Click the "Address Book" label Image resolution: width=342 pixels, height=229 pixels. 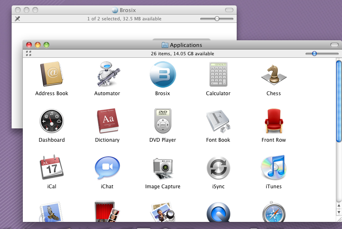(x=52, y=94)
